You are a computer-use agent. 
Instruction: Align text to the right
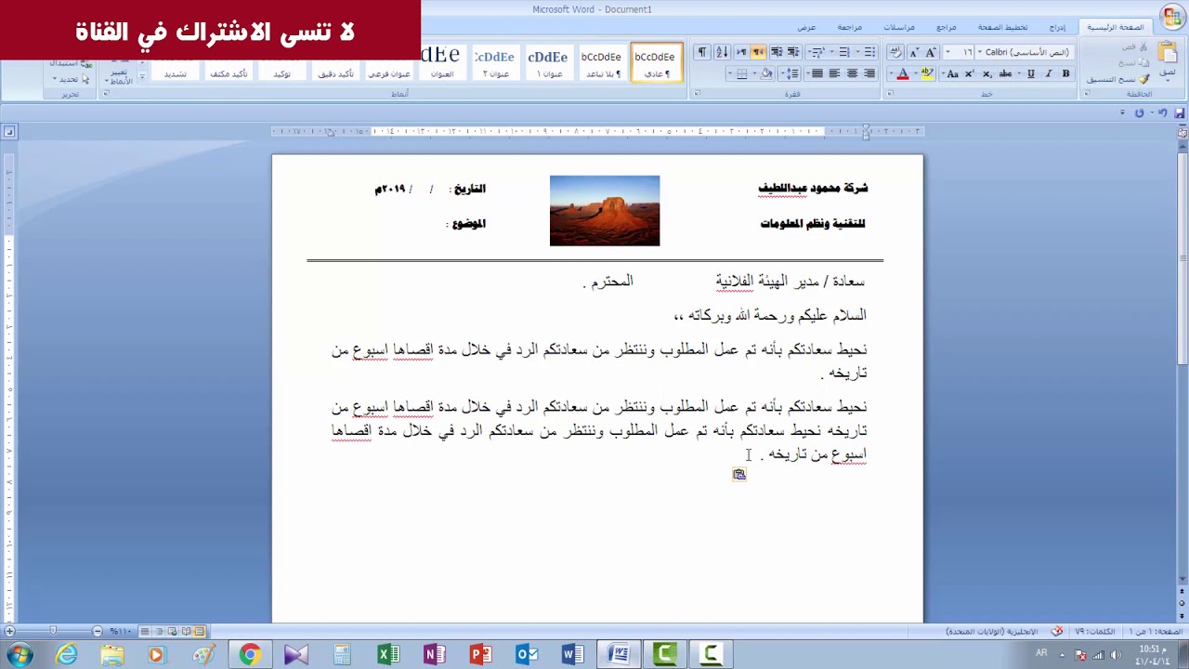[x=869, y=73]
